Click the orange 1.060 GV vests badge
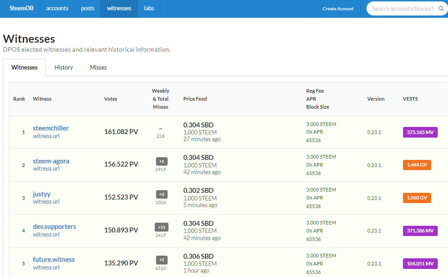This screenshot has width=448, height=277. point(417,198)
